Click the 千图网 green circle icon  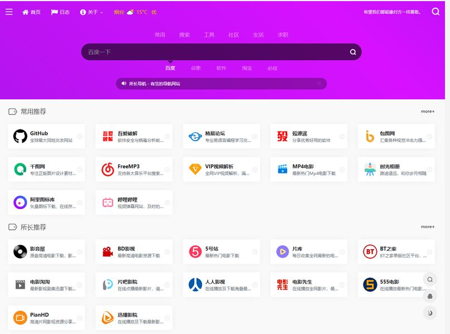[20, 170]
